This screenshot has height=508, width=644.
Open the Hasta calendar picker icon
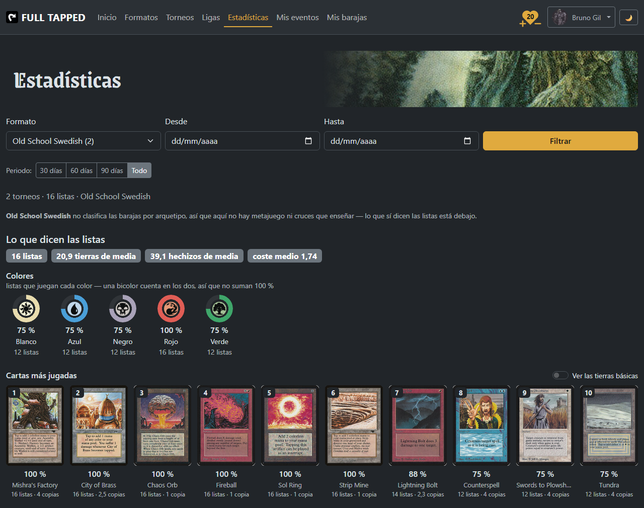[x=467, y=141]
